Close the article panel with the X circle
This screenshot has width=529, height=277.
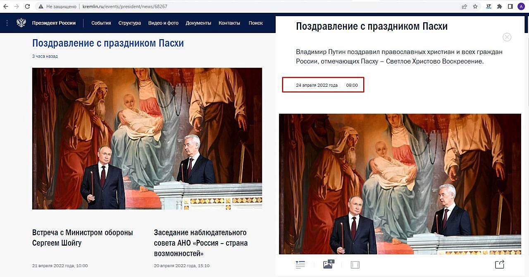point(507,37)
